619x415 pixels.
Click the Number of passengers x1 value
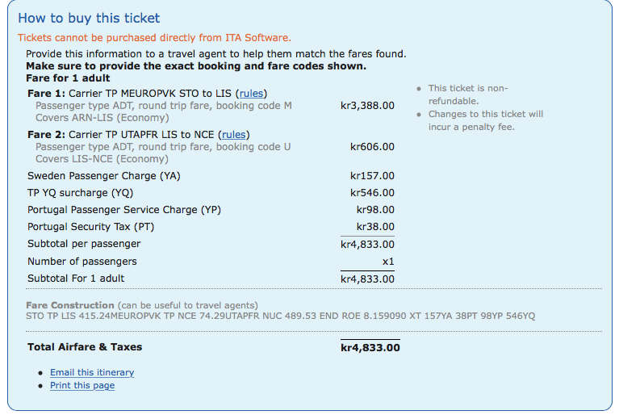click(387, 262)
